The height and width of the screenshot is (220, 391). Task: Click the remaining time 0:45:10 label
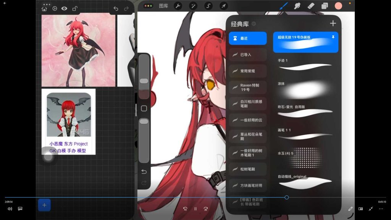pyautogui.click(x=382, y=202)
